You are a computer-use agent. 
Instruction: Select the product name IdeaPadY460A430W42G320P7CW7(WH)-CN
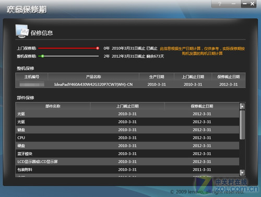click(x=93, y=84)
